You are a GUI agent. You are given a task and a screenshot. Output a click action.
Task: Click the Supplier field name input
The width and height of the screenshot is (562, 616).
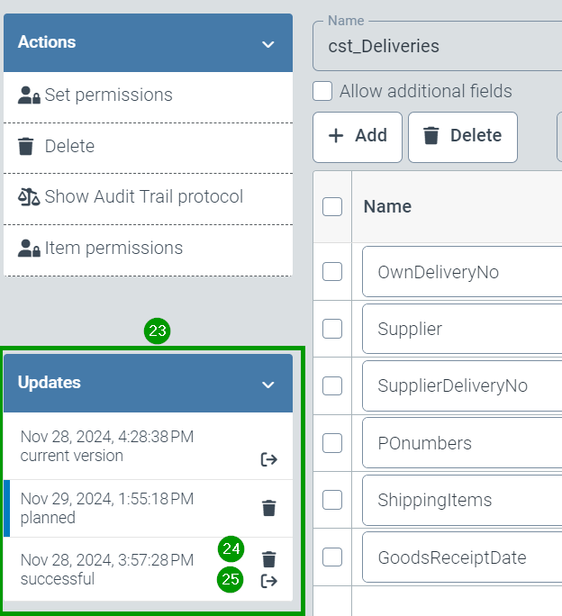pyautogui.click(x=459, y=329)
